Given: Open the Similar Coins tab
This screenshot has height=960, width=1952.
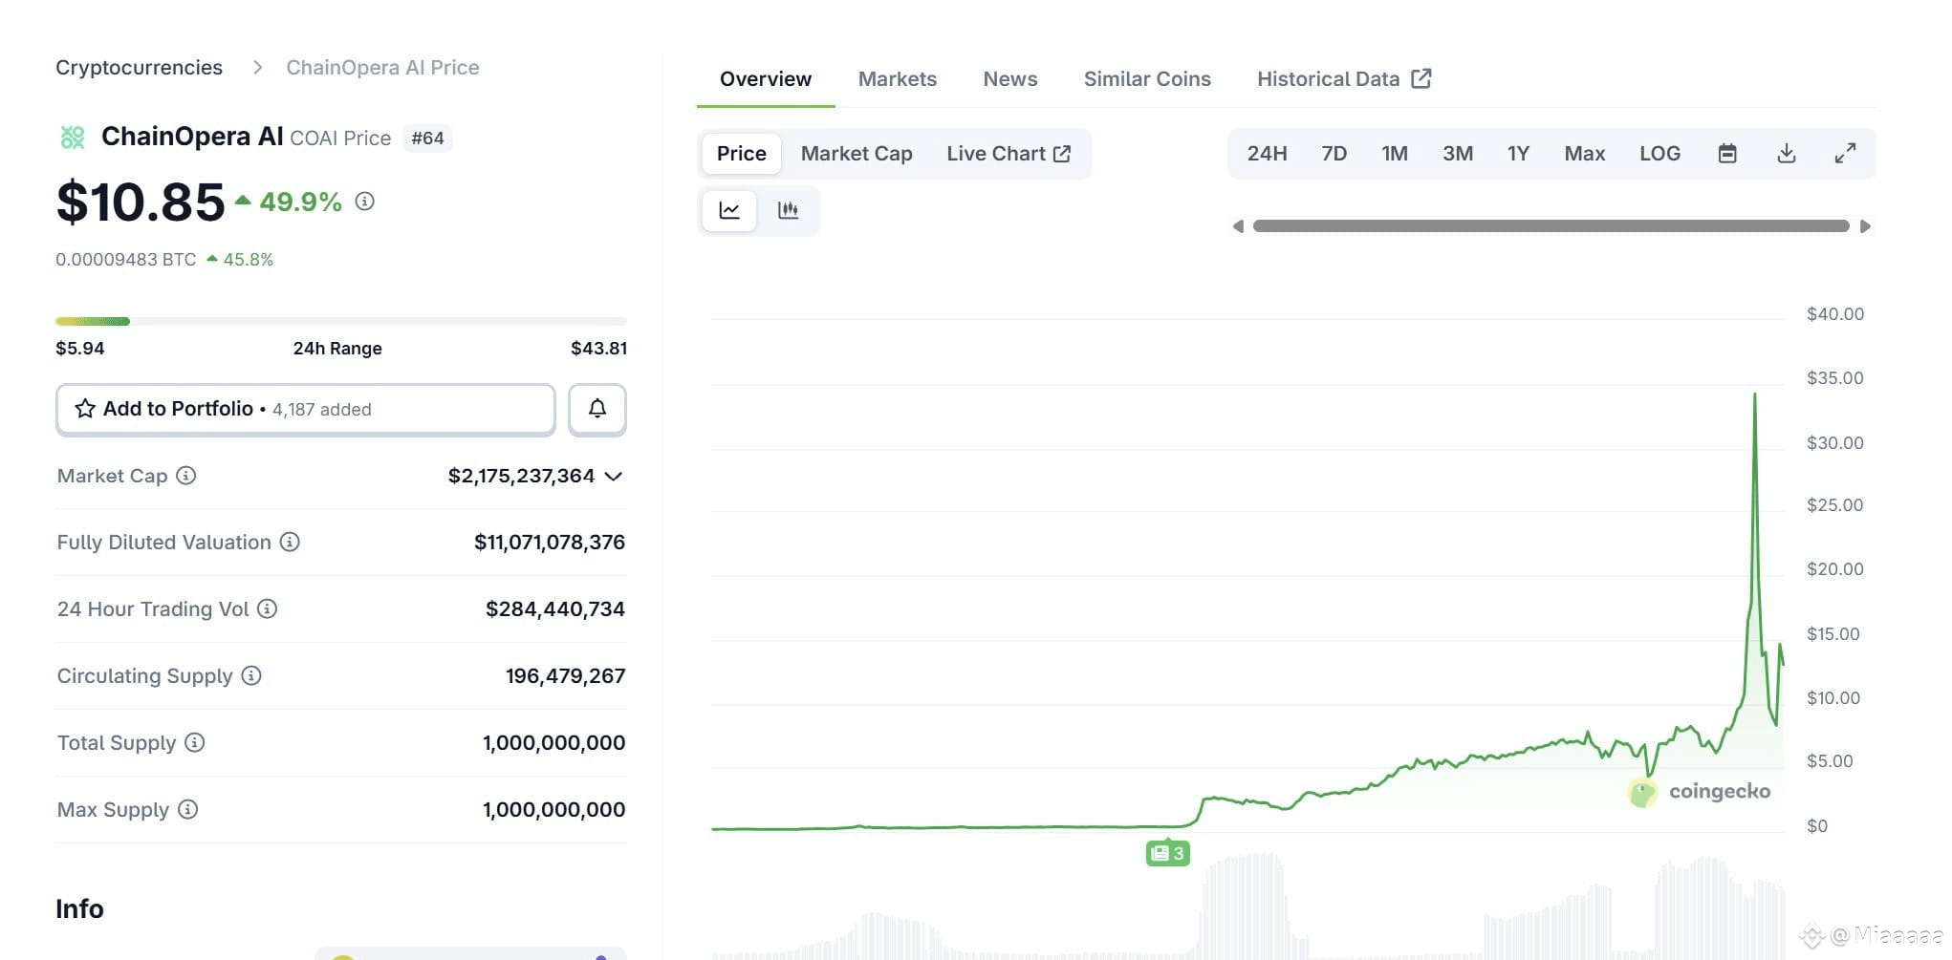Looking at the screenshot, I should point(1147,79).
